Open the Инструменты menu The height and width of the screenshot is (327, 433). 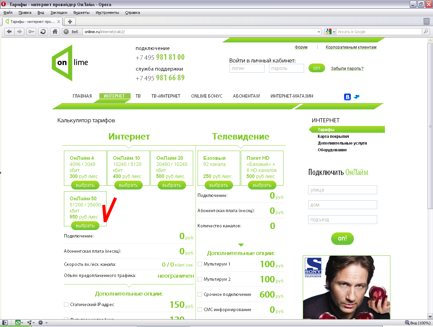click(x=107, y=12)
